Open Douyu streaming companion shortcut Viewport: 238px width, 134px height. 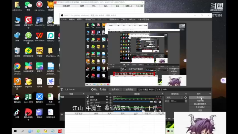pos(17,84)
